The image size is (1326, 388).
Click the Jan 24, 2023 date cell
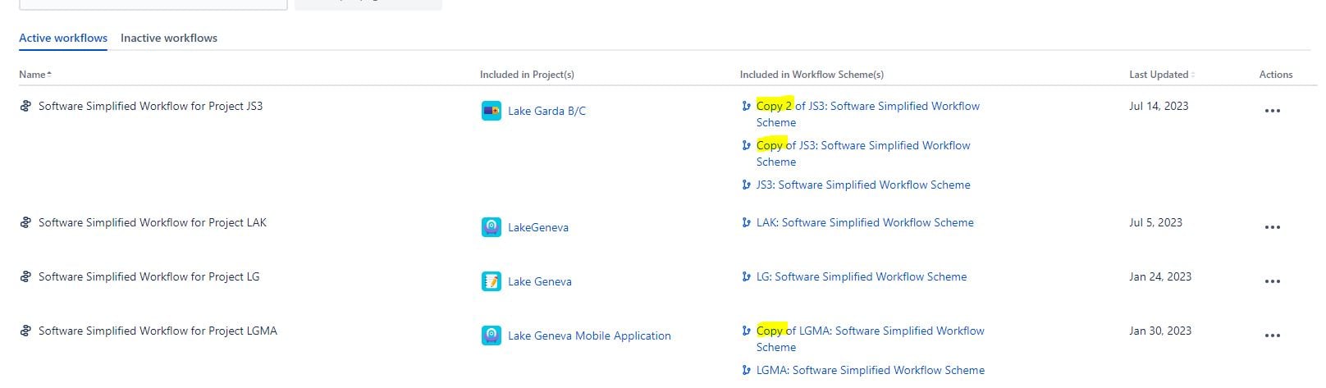click(x=1160, y=276)
